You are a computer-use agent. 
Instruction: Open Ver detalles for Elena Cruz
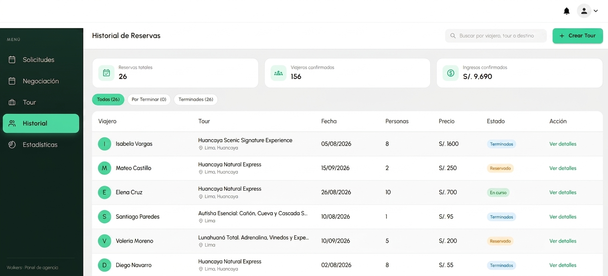click(x=563, y=193)
